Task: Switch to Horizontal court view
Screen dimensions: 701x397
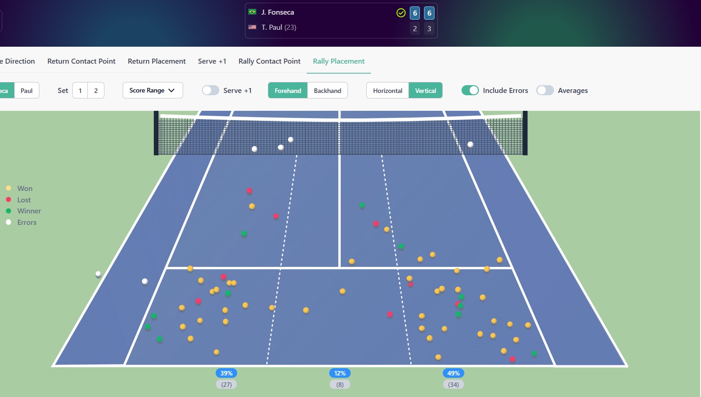Action: coord(387,91)
